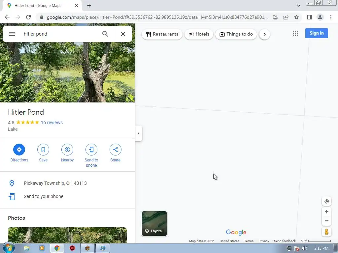Open Chrome's three-dot menu
The width and height of the screenshot is (338, 253).
pyautogui.click(x=331, y=17)
